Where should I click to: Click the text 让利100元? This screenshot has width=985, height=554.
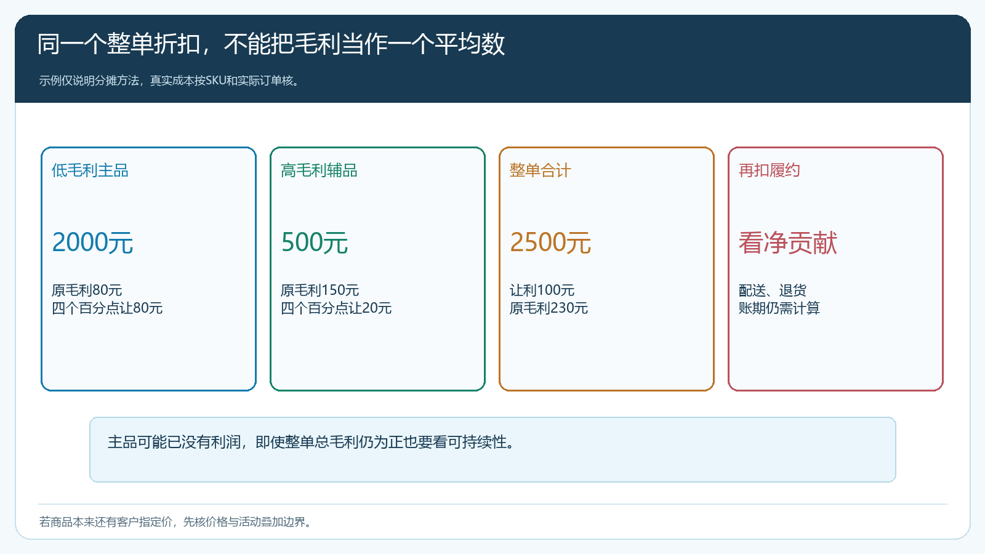(x=542, y=290)
